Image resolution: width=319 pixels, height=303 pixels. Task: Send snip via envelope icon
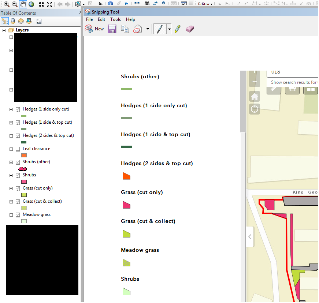(x=138, y=29)
